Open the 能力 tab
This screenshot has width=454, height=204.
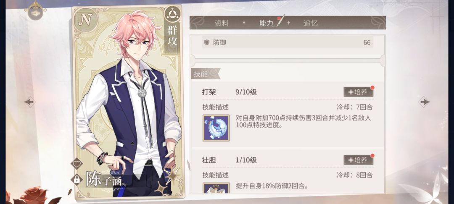[x=267, y=23]
